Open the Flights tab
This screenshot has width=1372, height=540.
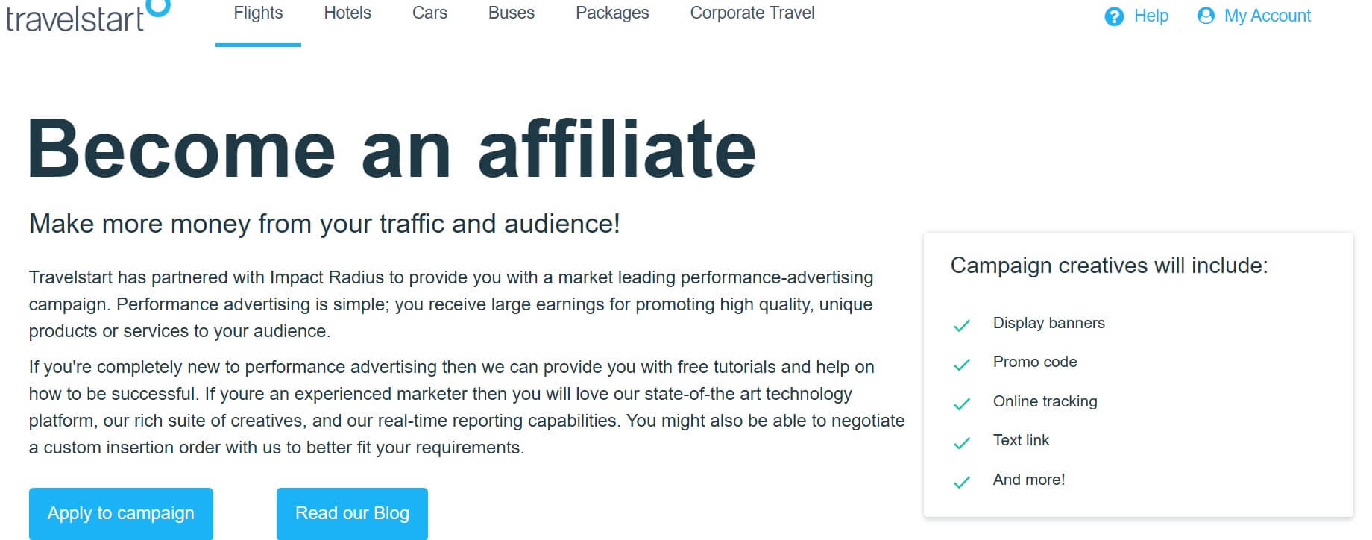(258, 13)
